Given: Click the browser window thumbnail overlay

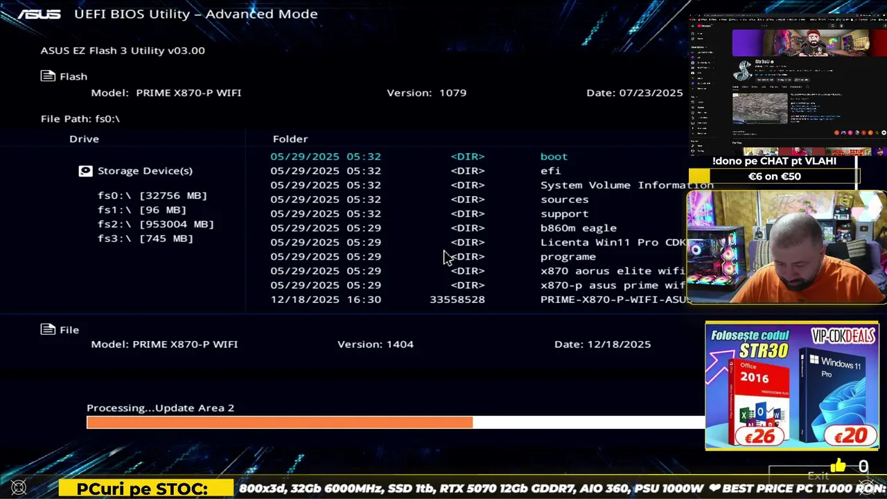Looking at the screenshot, I should [x=789, y=85].
